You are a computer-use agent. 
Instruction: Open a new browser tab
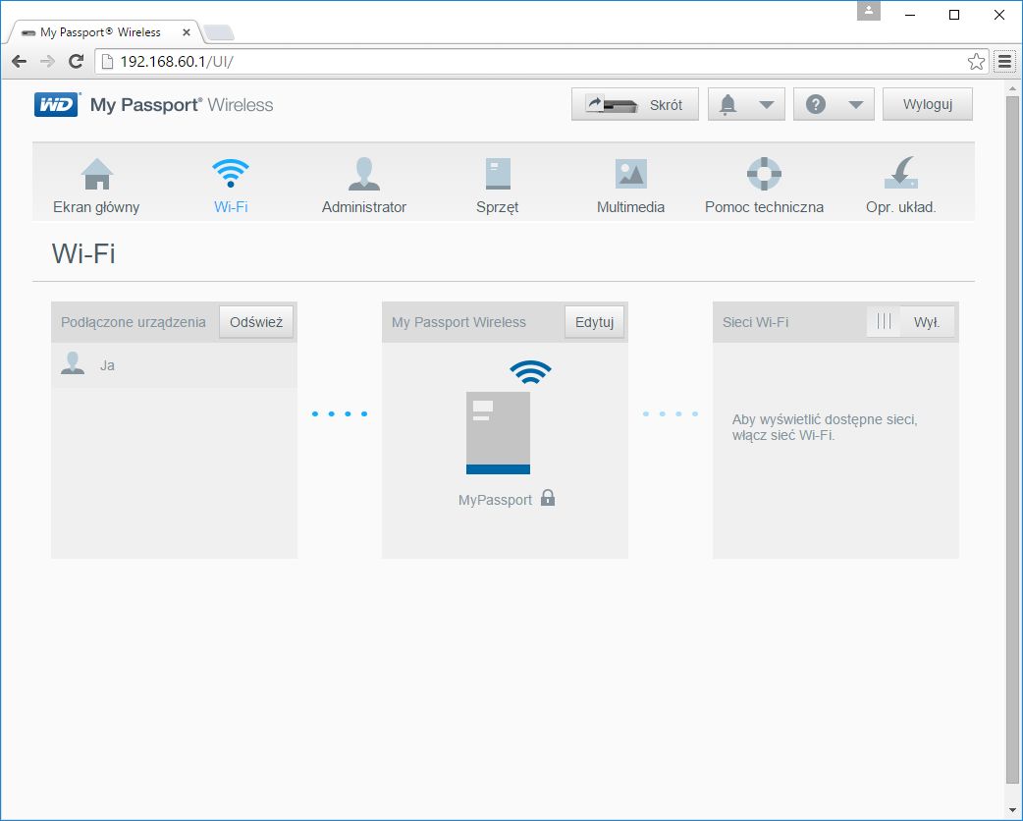pyautogui.click(x=219, y=32)
